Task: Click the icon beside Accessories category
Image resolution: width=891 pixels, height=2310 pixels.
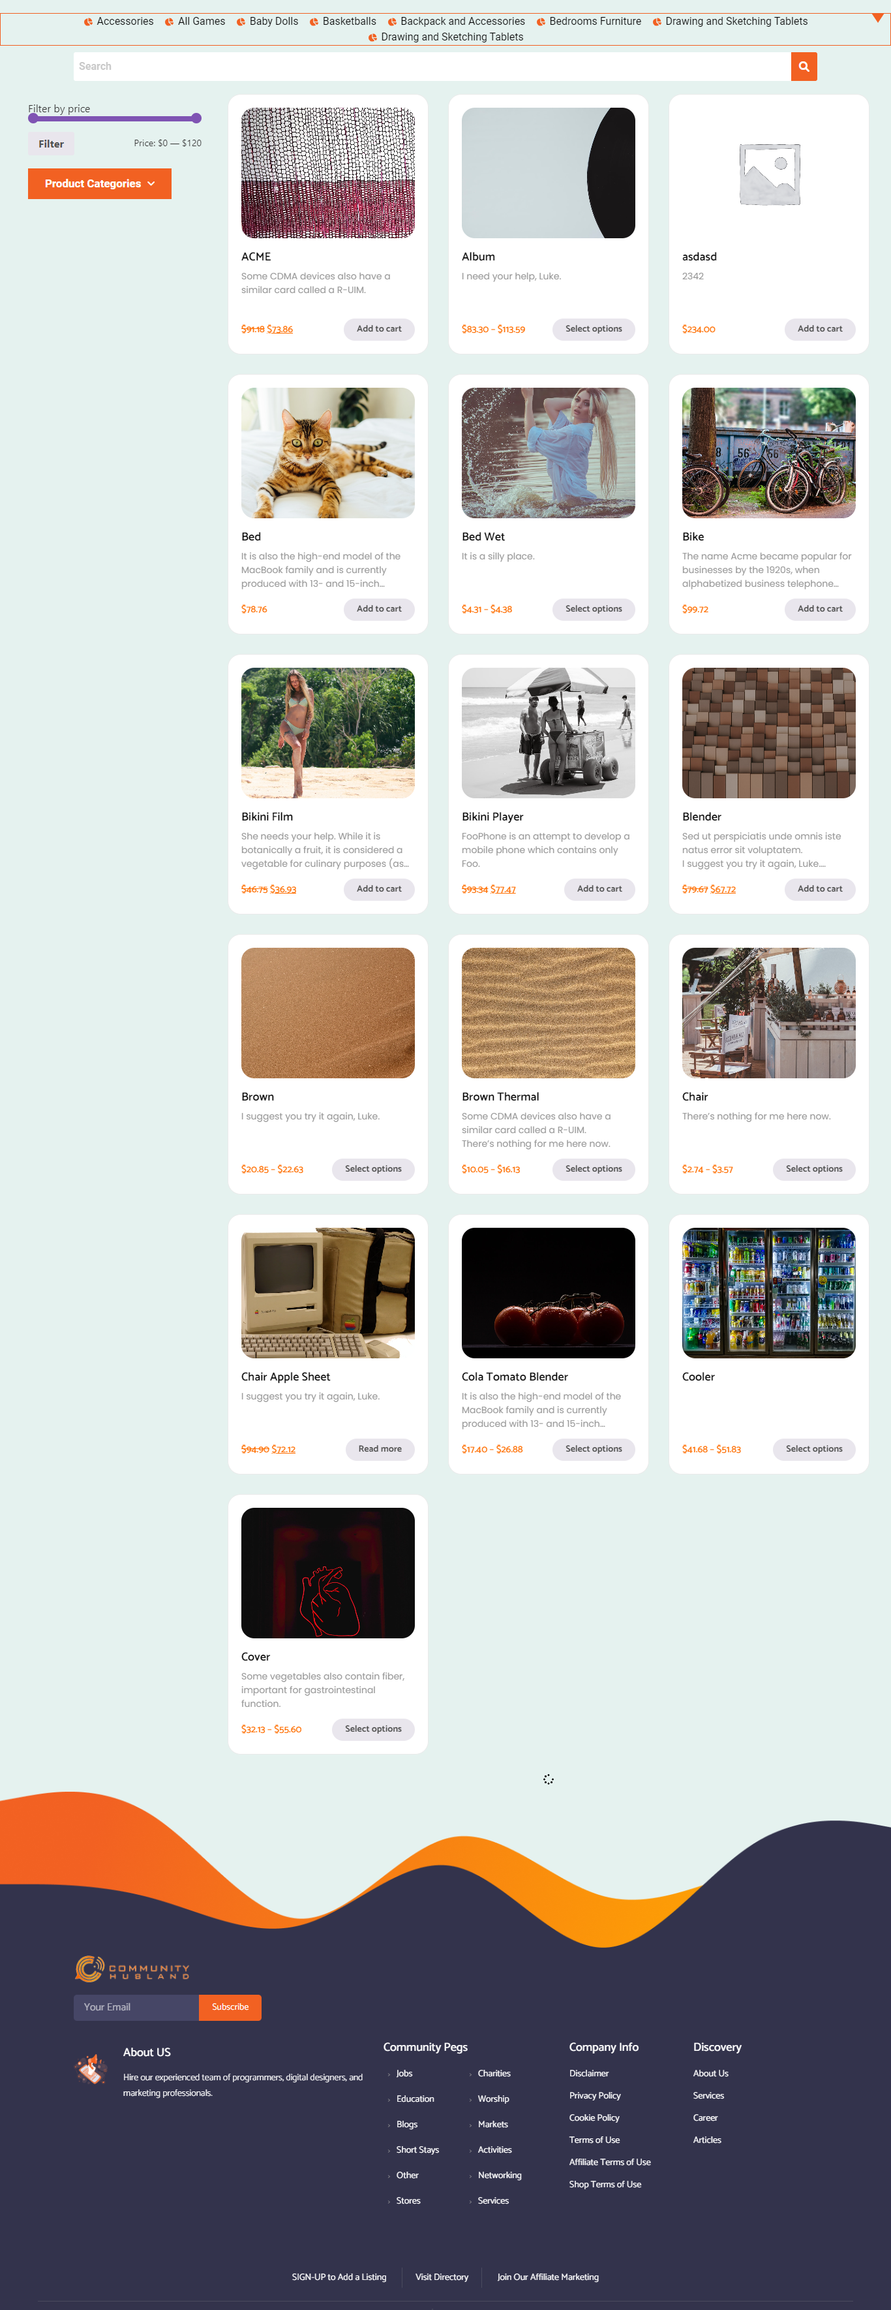Action: tap(88, 22)
